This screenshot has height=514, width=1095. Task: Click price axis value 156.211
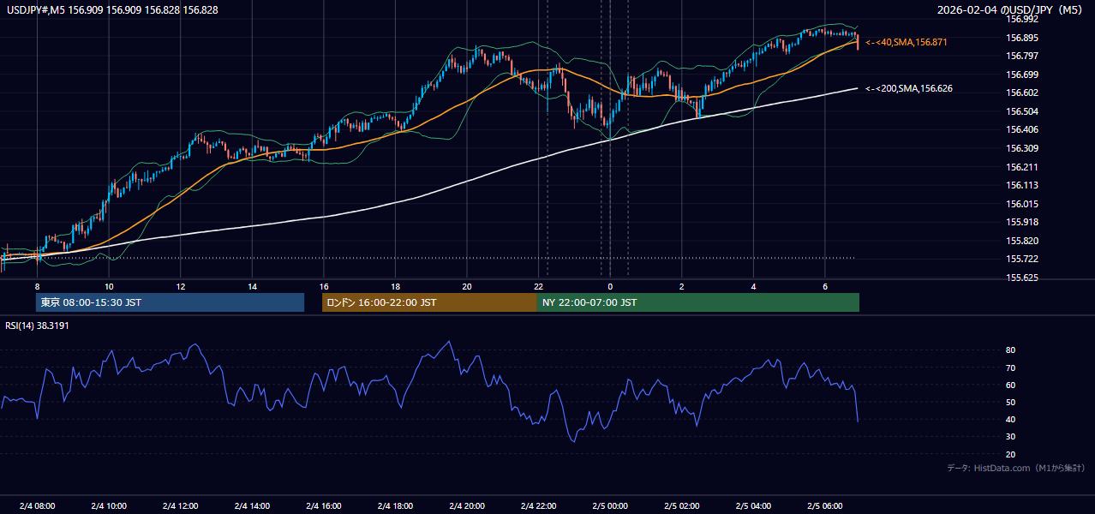[1022, 167]
